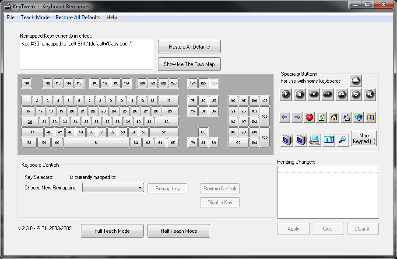
Task: Click the globe Media specialty button
Action: pos(358,118)
